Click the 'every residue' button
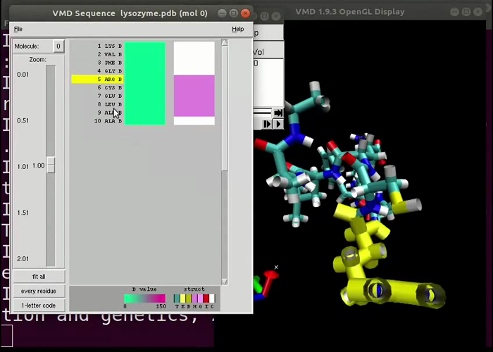Viewport: 493px width, 352px height. click(x=39, y=291)
